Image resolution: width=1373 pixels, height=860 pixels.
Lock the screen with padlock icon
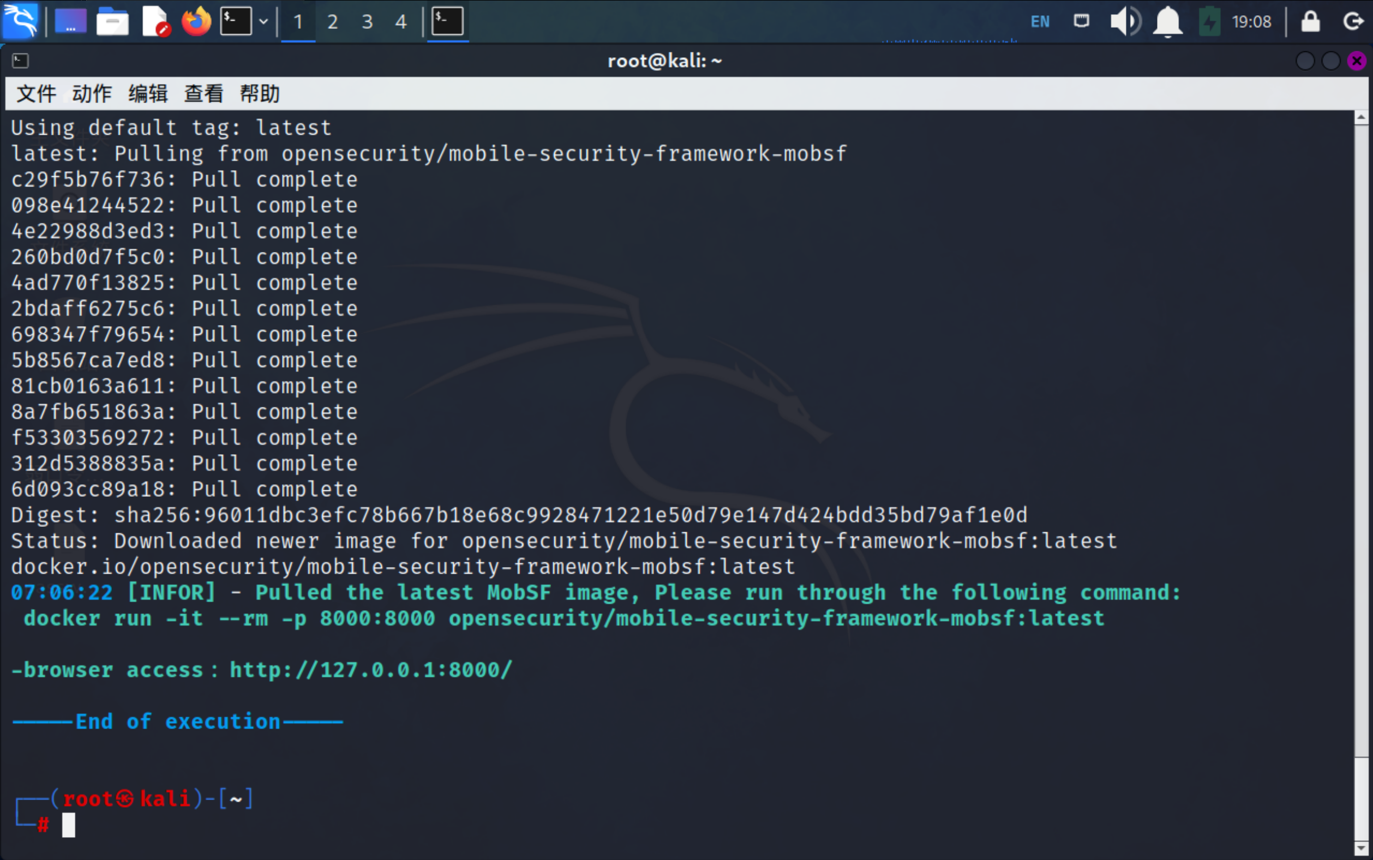coord(1310,22)
